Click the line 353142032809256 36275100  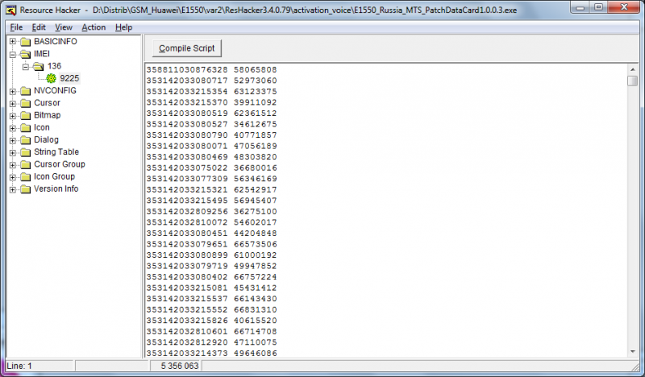pyautogui.click(x=211, y=211)
